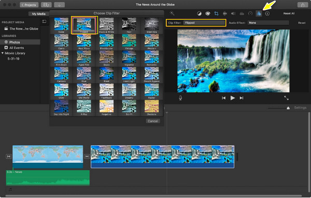Open the clip filter and audio effects tool

[x=259, y=13]
